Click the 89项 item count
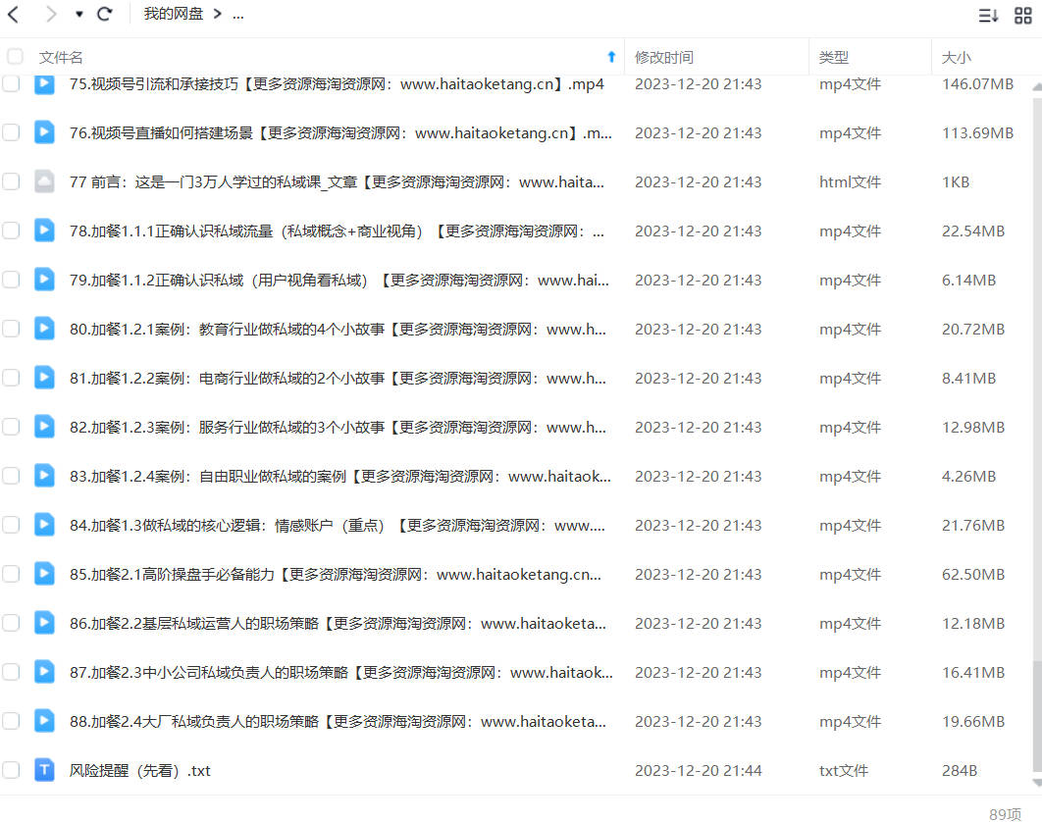This screenshot has width=1042, height=822. (x=1005, y=814)
